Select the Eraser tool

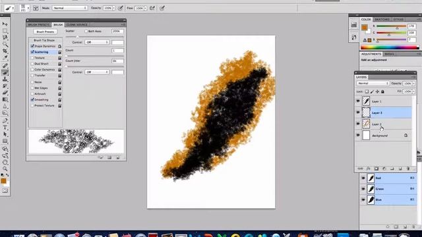click(5, 93)
